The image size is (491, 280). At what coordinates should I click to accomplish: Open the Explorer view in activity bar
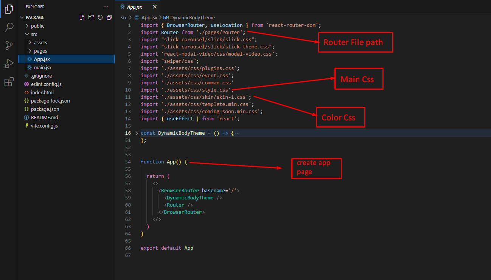point(9,9)
